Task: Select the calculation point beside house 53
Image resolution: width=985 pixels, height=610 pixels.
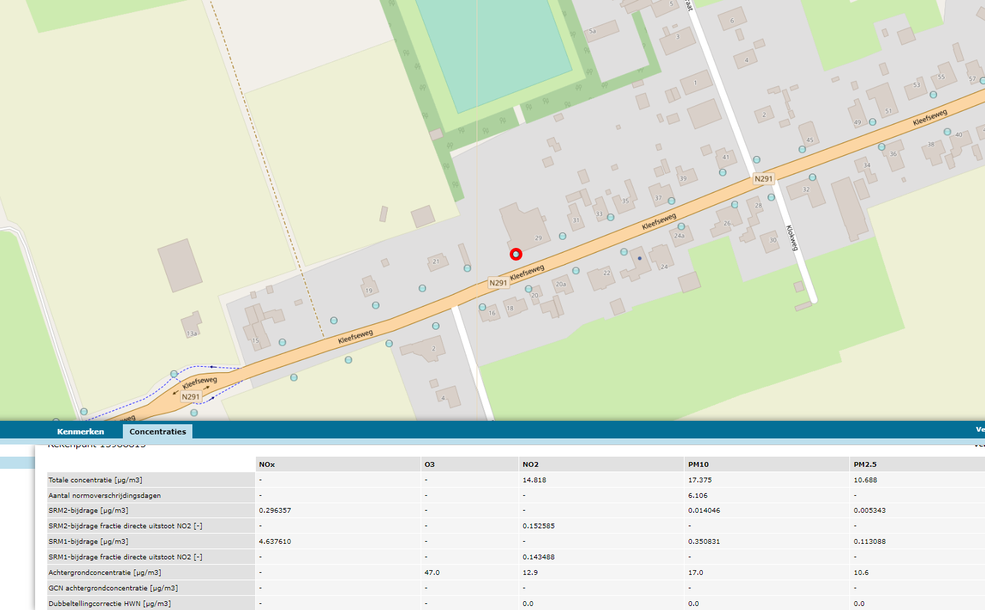Action: [933, 95]
